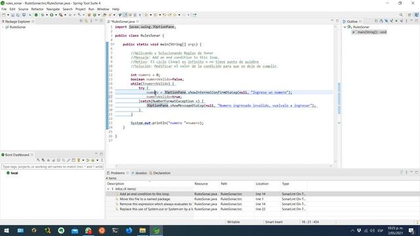
Task: Select 'Add an end condition to this loop.'
Action: coord(144,194)
